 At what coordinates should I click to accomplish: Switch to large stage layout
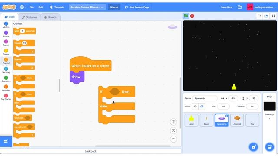pyautogui.click(x=266, y=16)
